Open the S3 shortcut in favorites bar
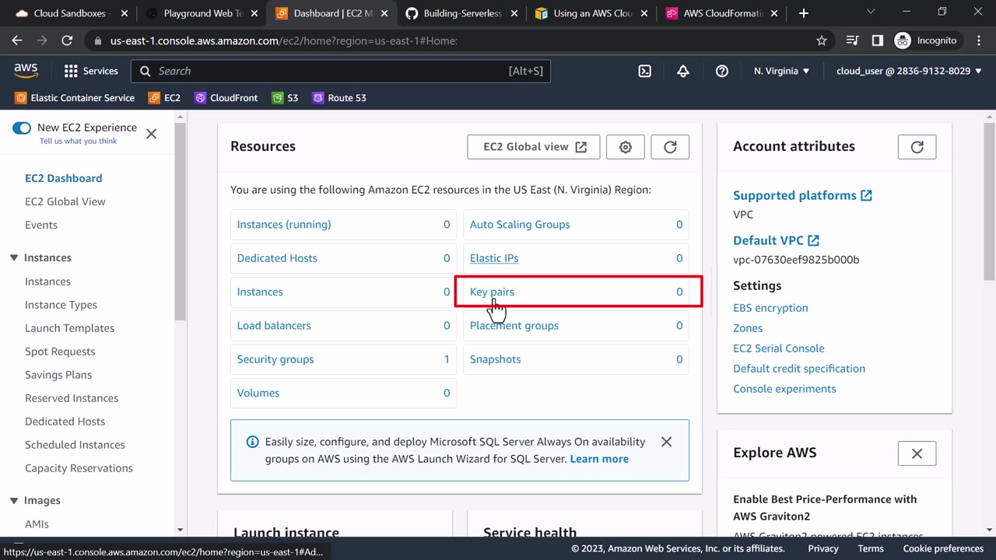The height and width of the screenshot is (560, 996). click(x=285, y=98)
